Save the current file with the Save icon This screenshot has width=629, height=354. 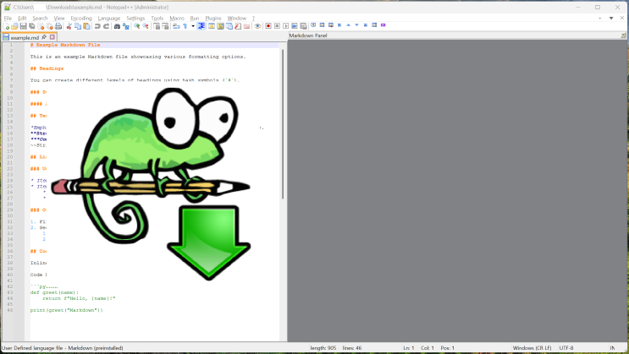point(23,26)
